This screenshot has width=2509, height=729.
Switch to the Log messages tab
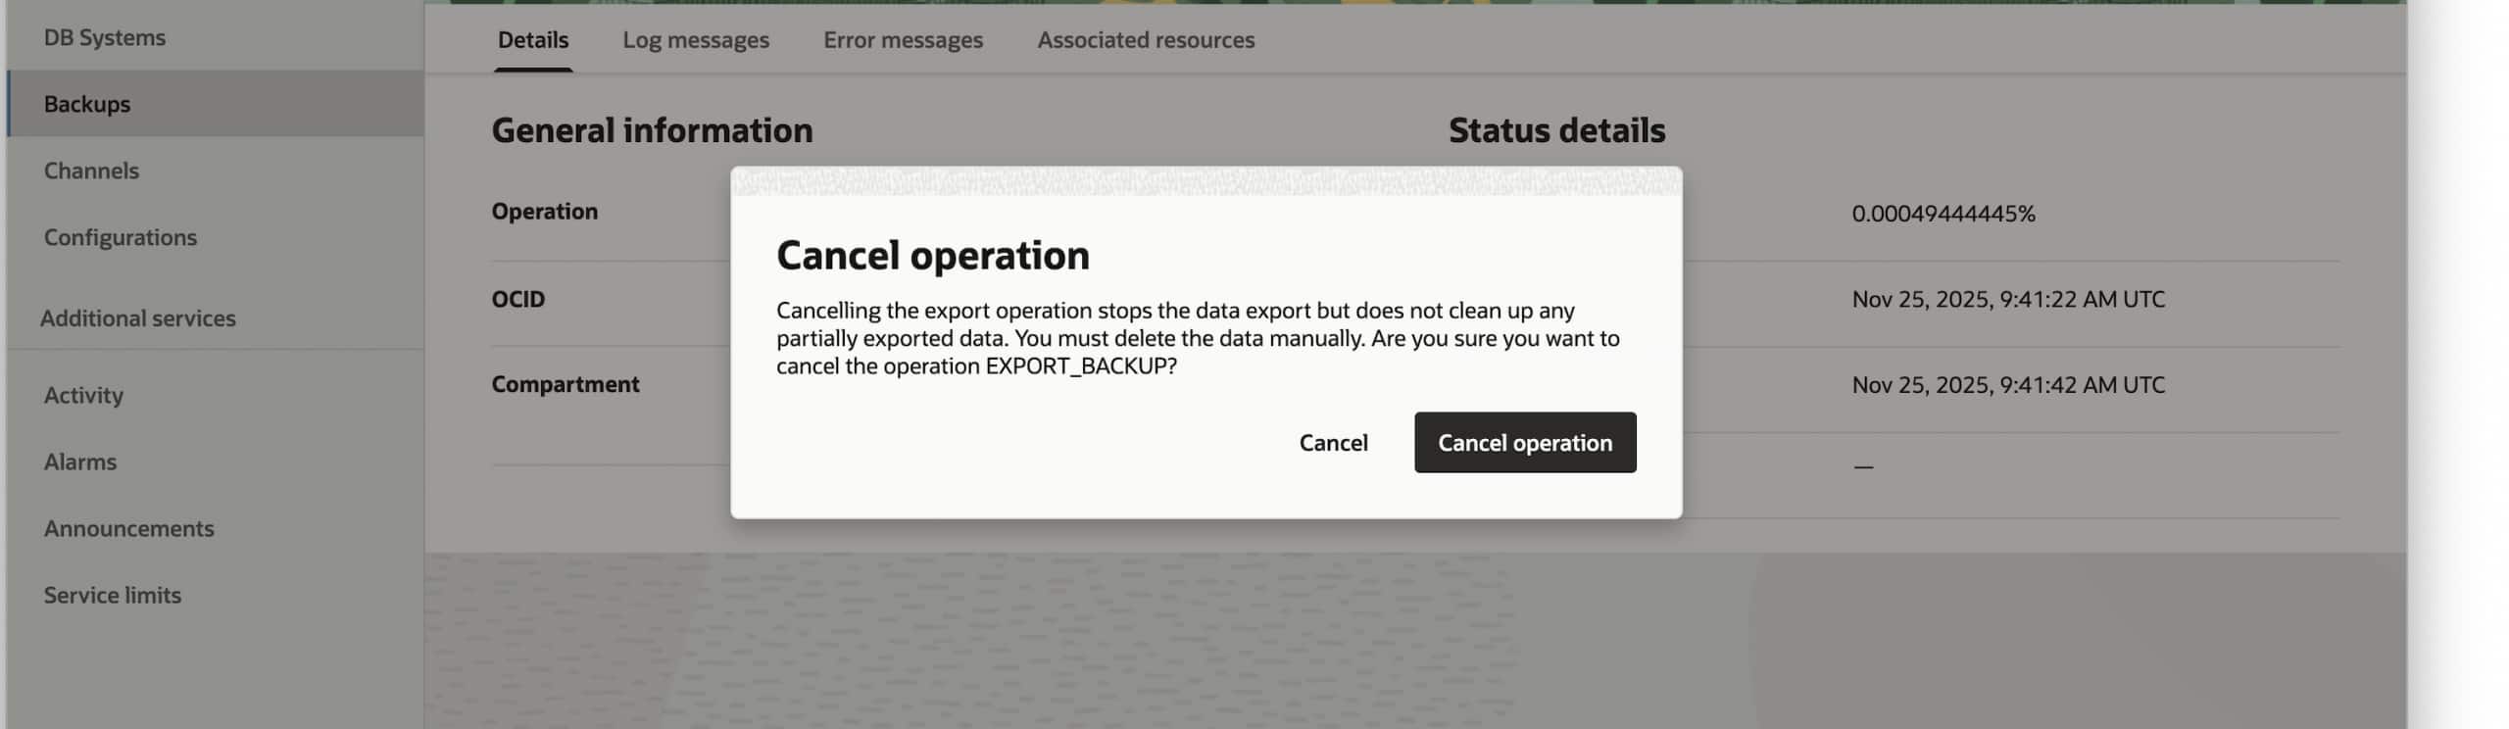point(695,40)
